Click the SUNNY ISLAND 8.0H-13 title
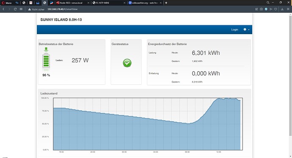The width and height of the screenshot is (292, 158). point(61,20)
